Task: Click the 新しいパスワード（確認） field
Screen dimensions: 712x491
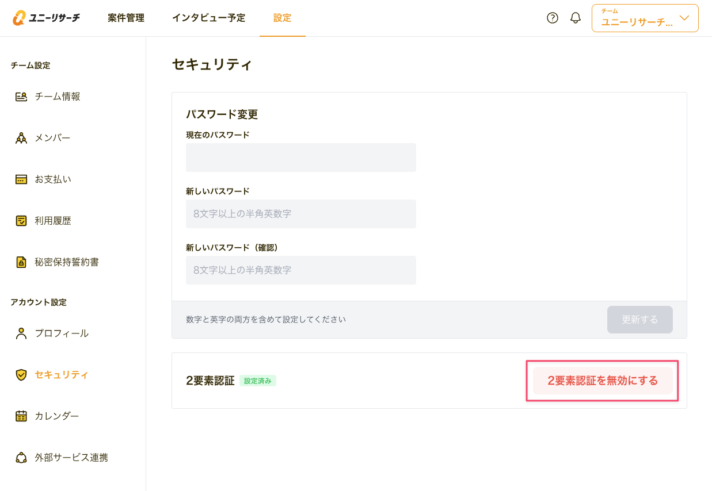Action: [300, 270]
